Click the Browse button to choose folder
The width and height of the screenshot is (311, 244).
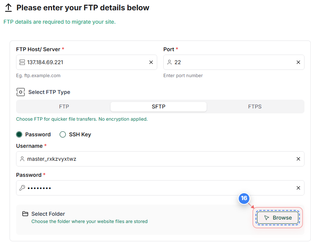[278, 218]
